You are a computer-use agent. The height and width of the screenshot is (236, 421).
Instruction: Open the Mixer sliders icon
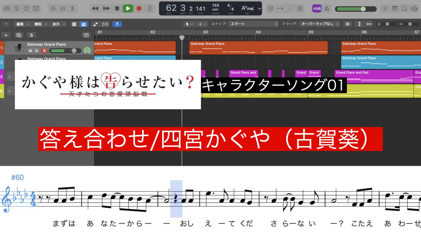pos(63,9)
